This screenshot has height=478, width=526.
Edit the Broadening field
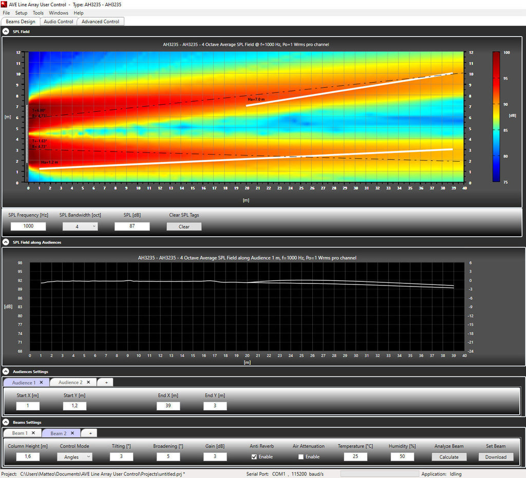point(168,456)
